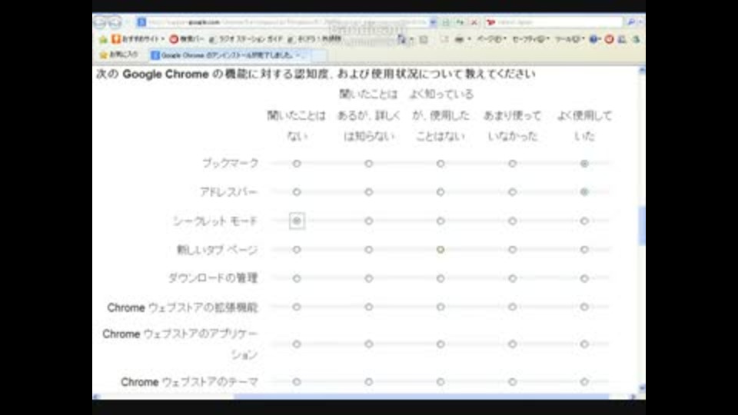Select アドレスバー よく使用していた radio
The width and height of the screenshot is (738, 415).
coord(584,192)
